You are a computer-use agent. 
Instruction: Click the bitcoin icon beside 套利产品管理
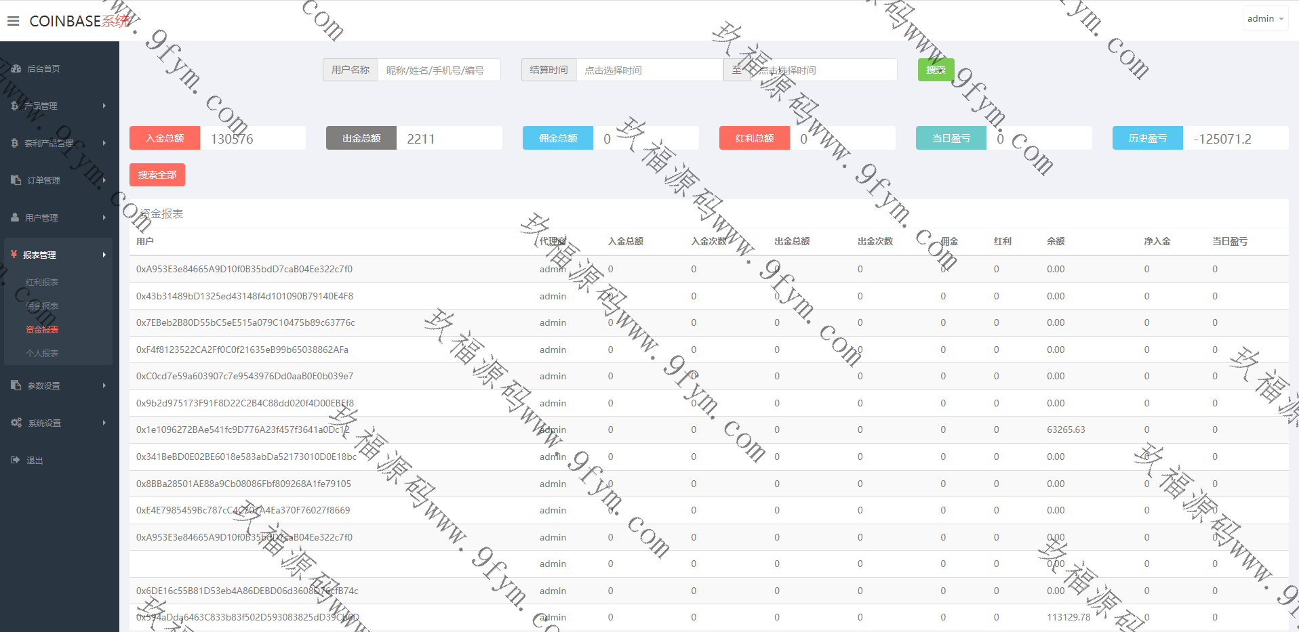15,144
